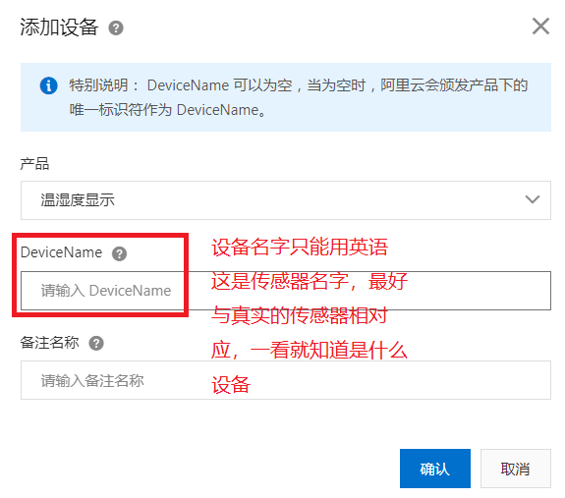Click the question mark icon beside 备注名称
This screenshot has height=498, width=565.
point(96,343)
